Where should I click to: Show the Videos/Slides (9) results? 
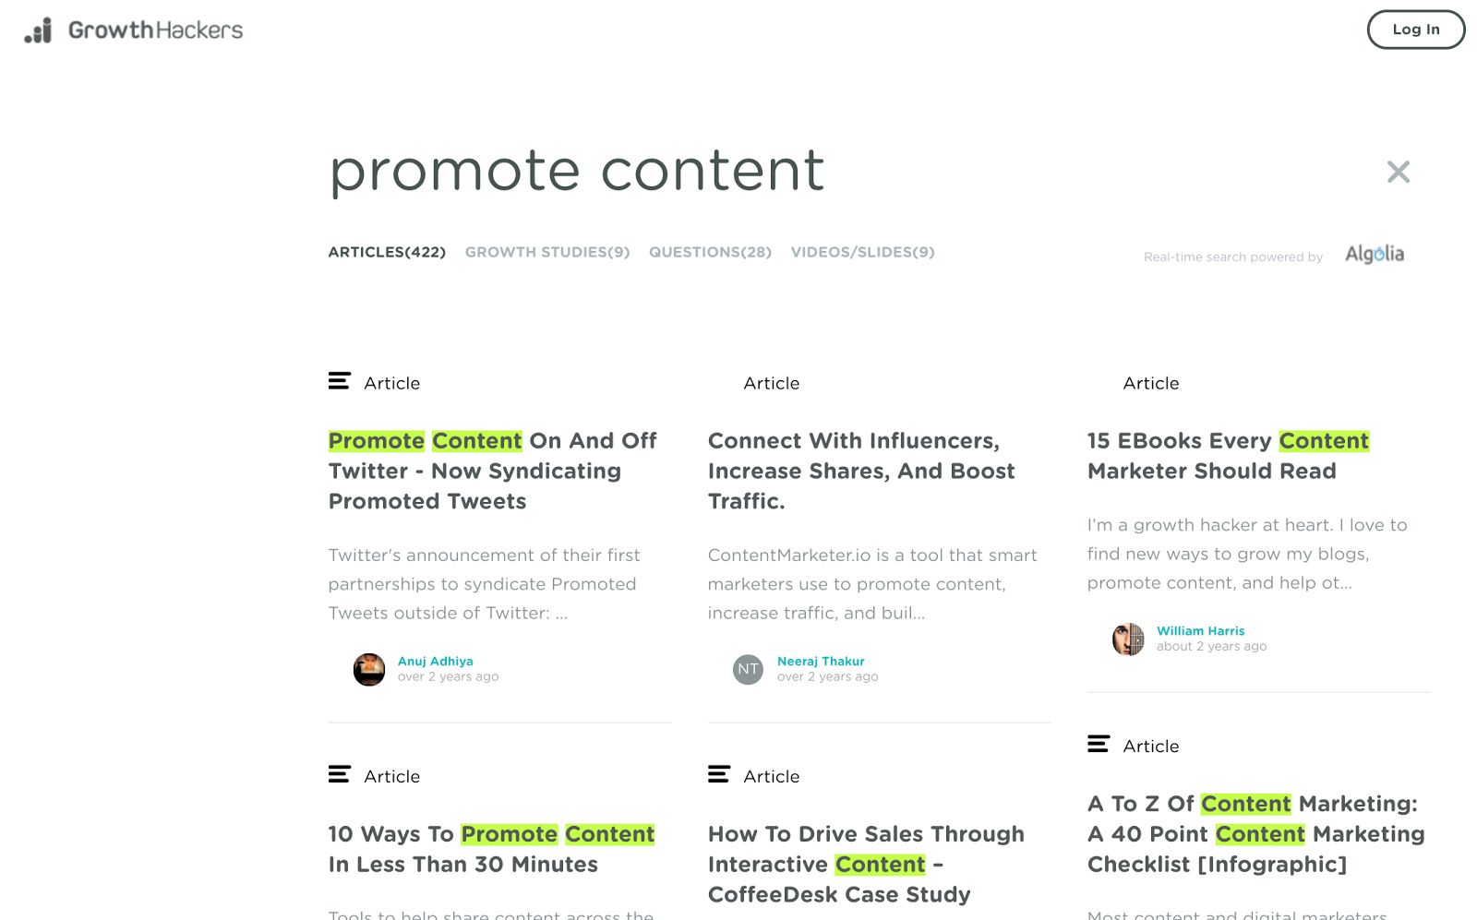862,252
